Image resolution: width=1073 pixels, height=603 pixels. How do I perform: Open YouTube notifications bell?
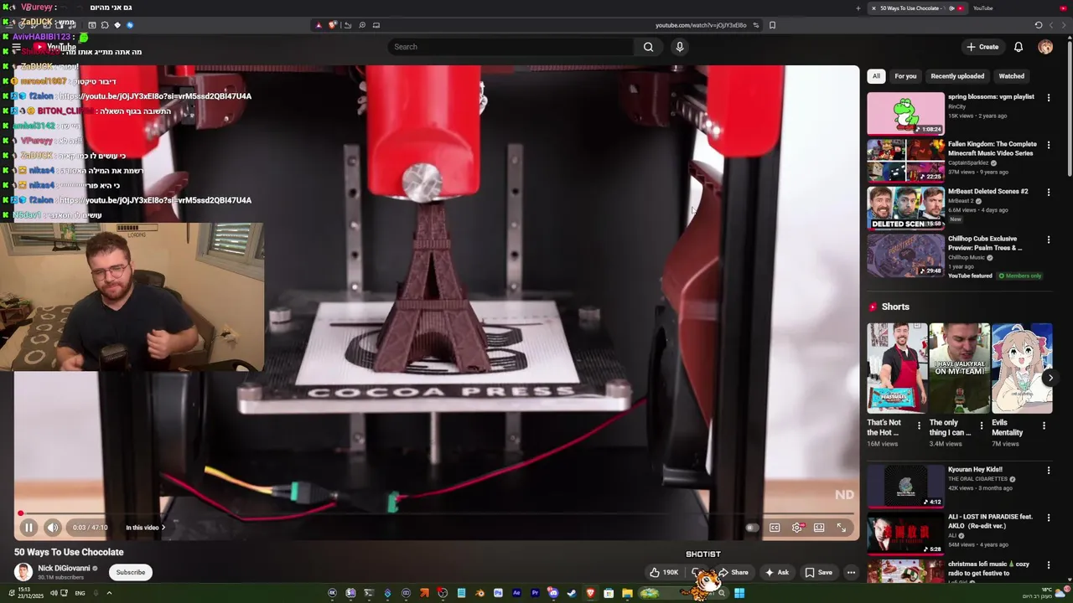(x=1019, y=47)
